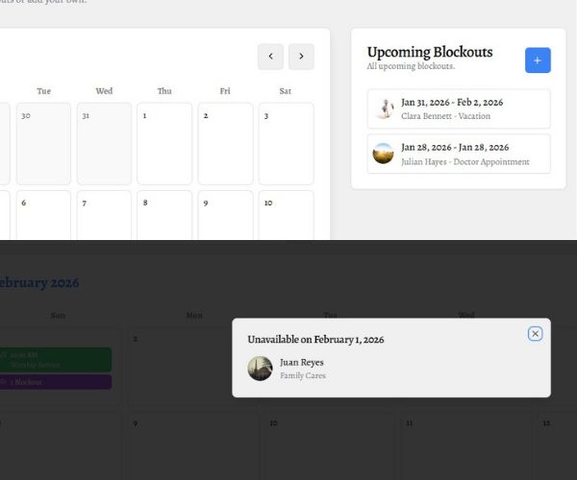Select day 10 under Saturday
Image resolution: width=577 pixels, height=480 pixels.
click(x=286, y=215)
